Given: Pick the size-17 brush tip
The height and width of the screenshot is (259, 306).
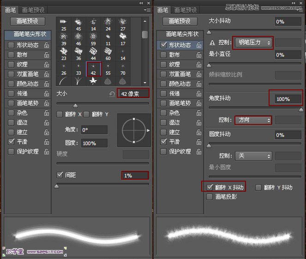Looking at the screenshot, I should [x=123, y=39].
